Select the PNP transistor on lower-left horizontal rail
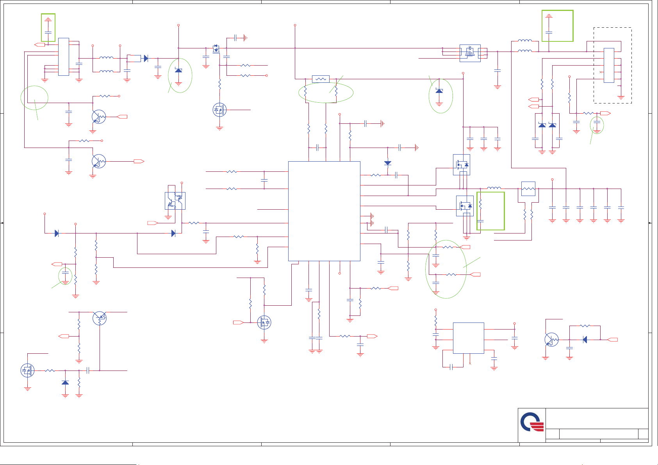Viewport: 658px width, 465px height. [x=100, y=318]
